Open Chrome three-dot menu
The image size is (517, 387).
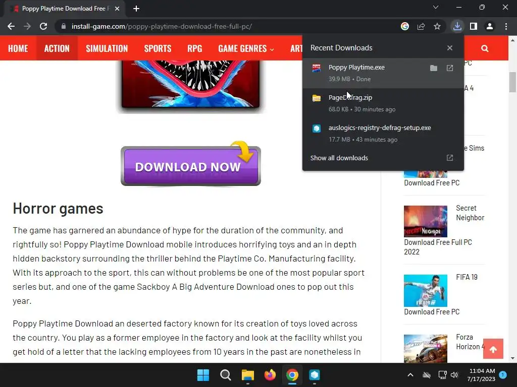click(x=506, y=26)
